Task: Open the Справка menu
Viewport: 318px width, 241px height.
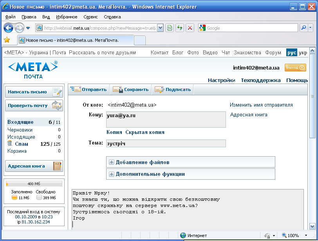Action: click(x=112, y=17)
